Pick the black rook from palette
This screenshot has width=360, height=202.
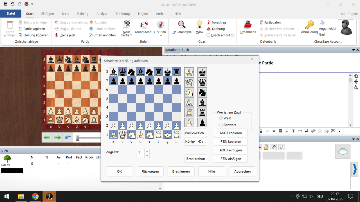(202, 113)
